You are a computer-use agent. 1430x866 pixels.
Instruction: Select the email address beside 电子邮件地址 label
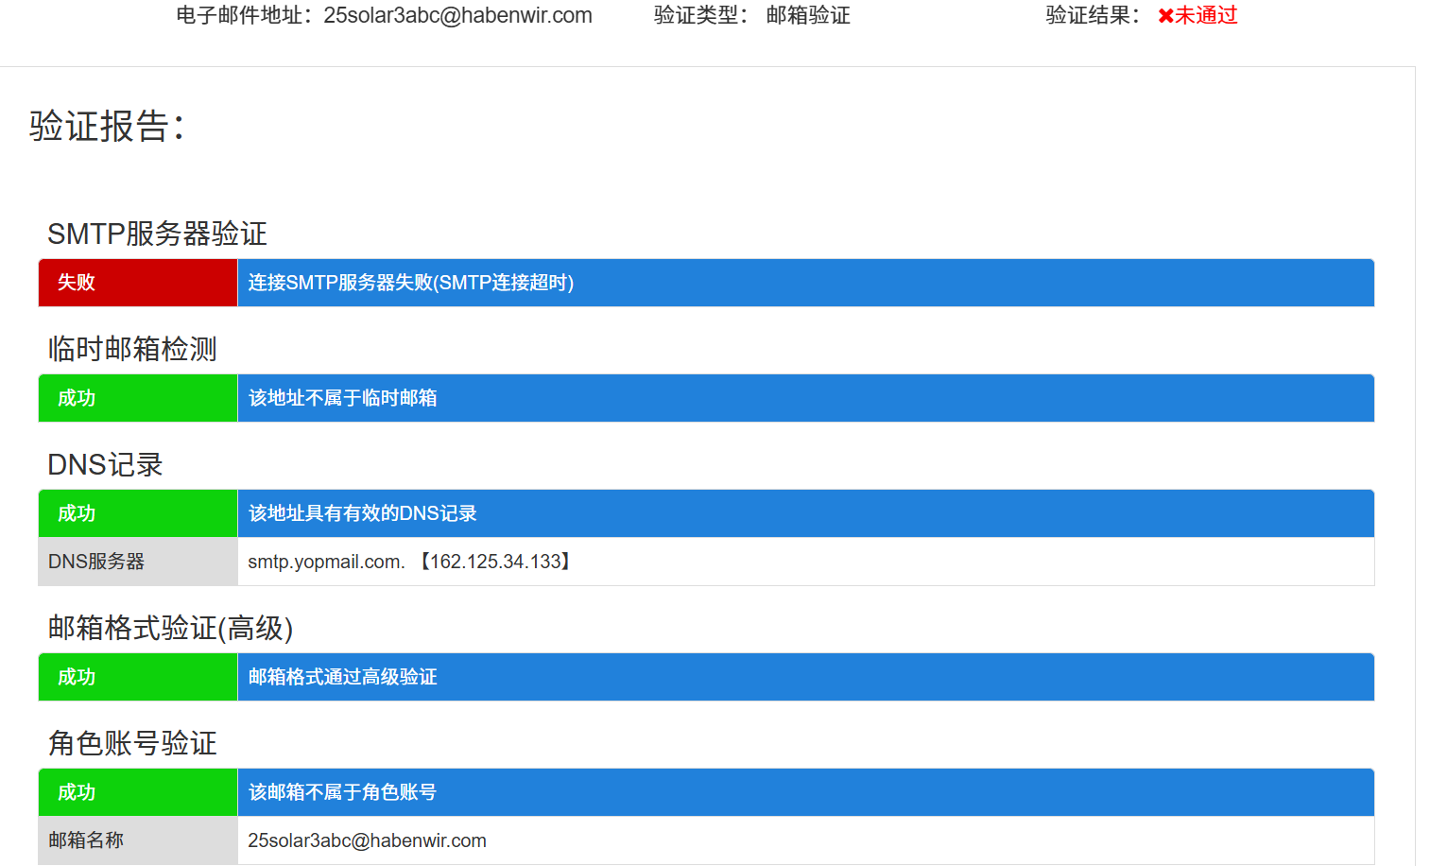[457, 15]
